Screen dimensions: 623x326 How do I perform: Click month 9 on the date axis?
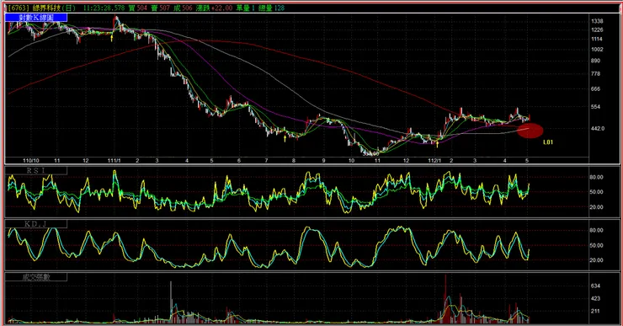(x=324, y=161)
